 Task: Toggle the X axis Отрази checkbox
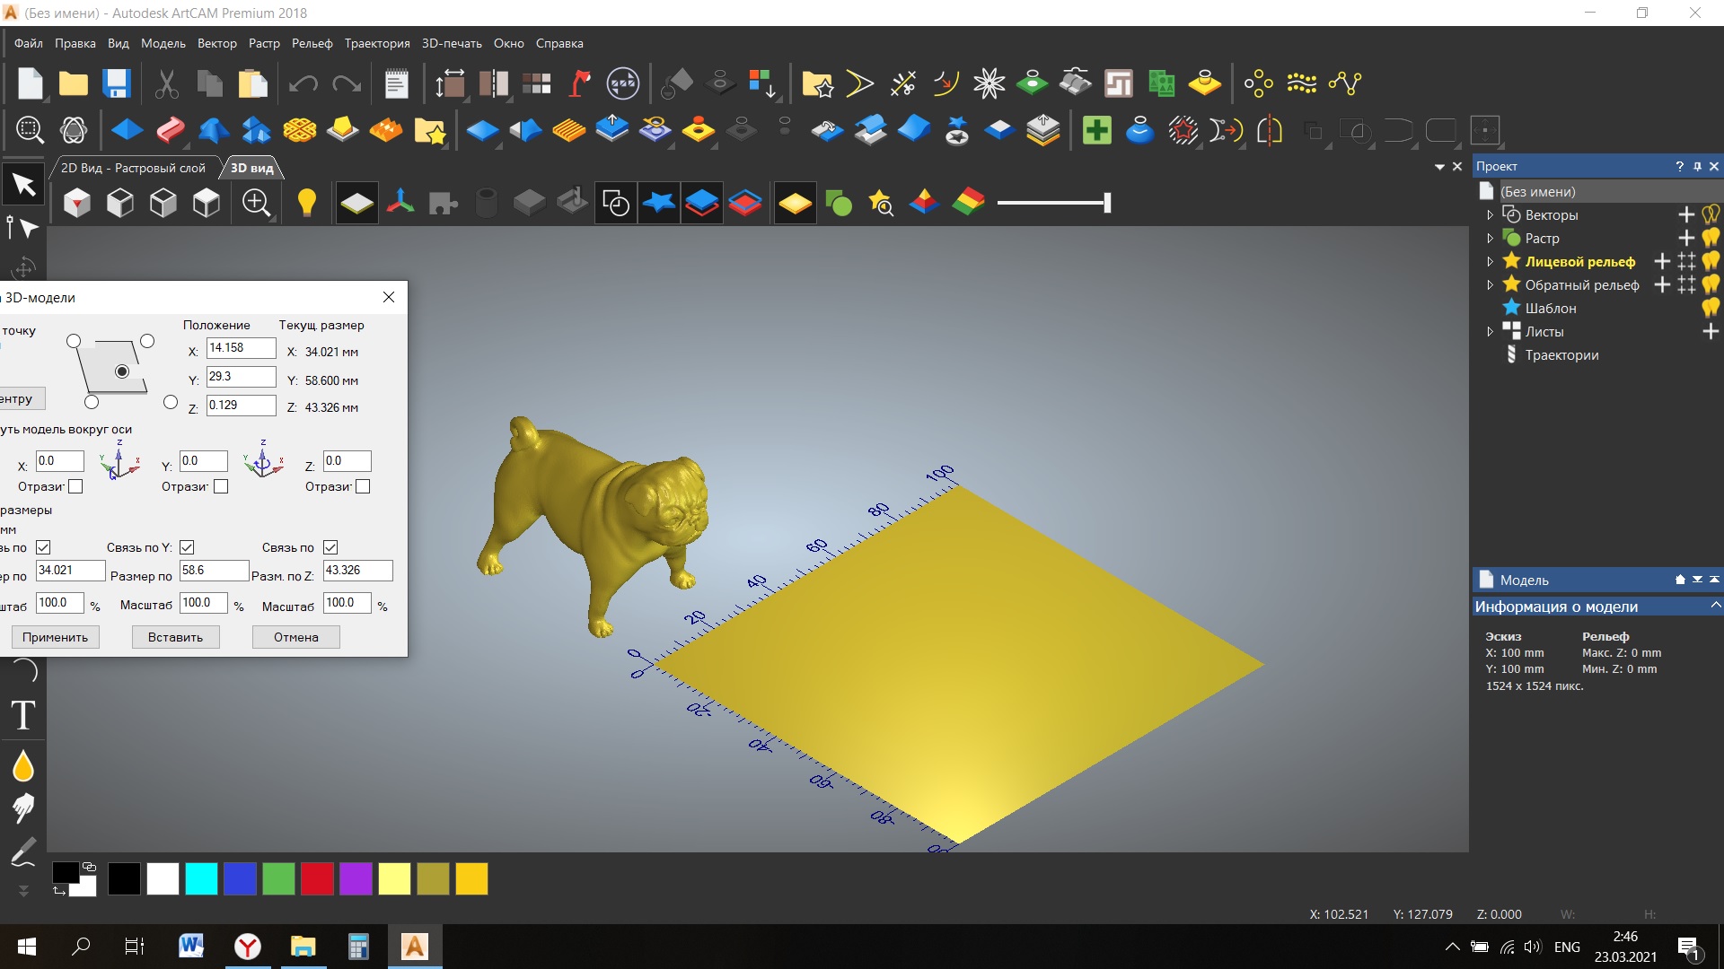click(75, 486)
